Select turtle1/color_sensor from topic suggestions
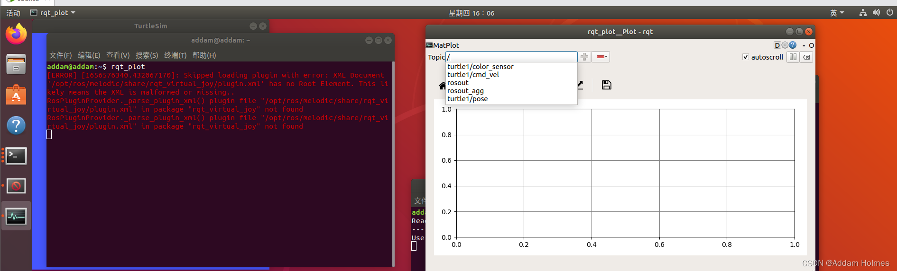This screenshot has height=271, width=897. click(x=480, y=67)
